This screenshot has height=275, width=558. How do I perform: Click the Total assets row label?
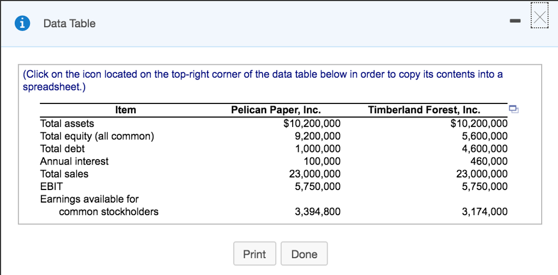coord(67,124)
